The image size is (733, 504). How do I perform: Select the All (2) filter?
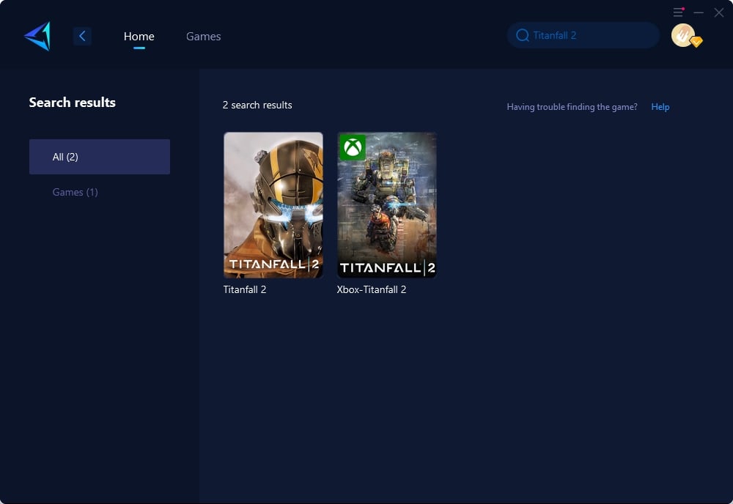pyautogui.click(x=100, y=157)
